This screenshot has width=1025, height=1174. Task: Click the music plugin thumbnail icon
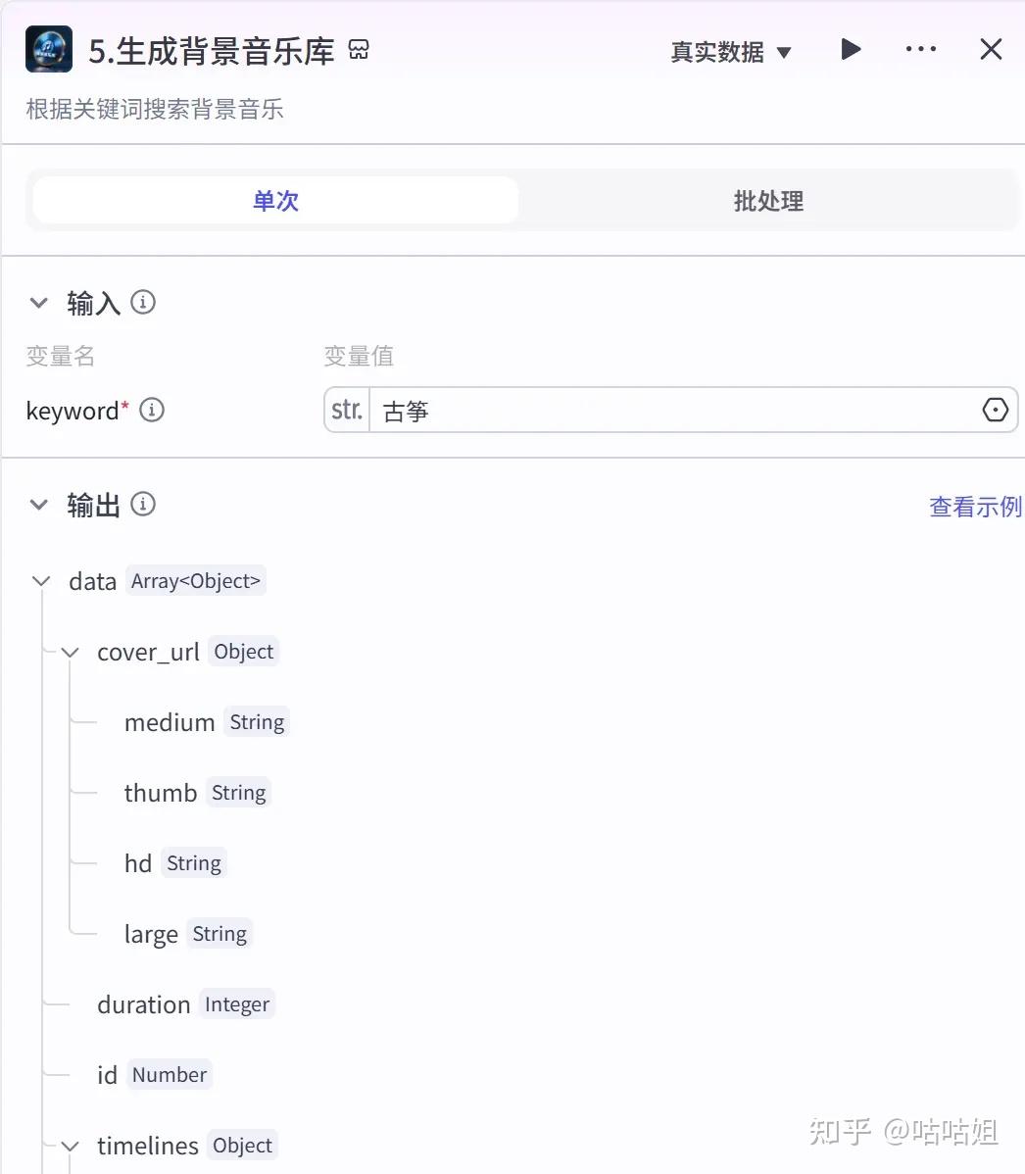(49, 50)
